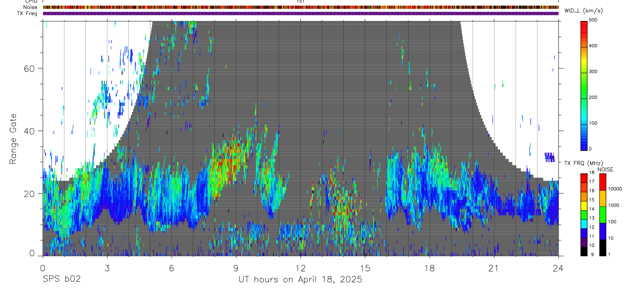
Task: Click the cyan segment of TX FRQ colorbar
Action: tap(584, 224)
